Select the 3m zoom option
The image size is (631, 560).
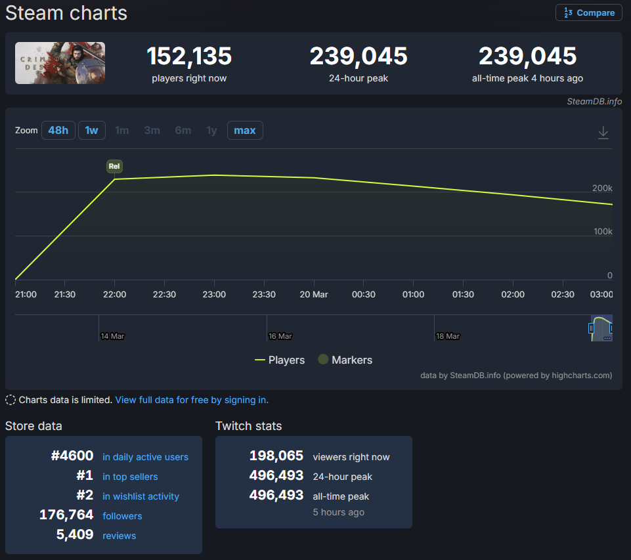(x=152, y=131)
